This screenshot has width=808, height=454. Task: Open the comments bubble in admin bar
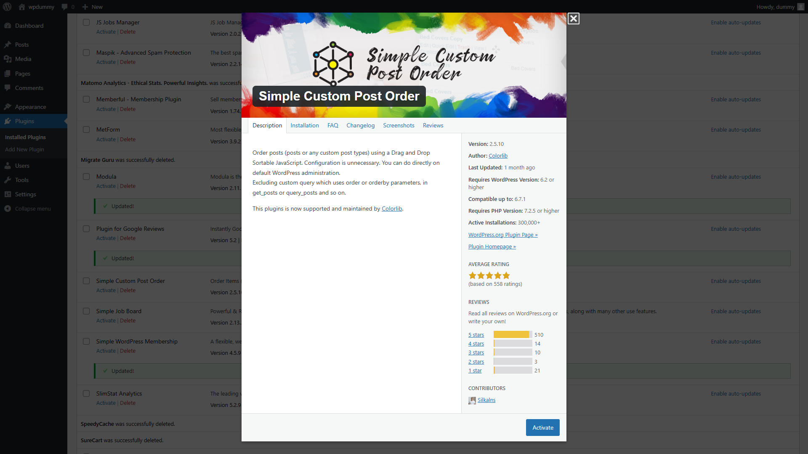(x=64, y=7)
